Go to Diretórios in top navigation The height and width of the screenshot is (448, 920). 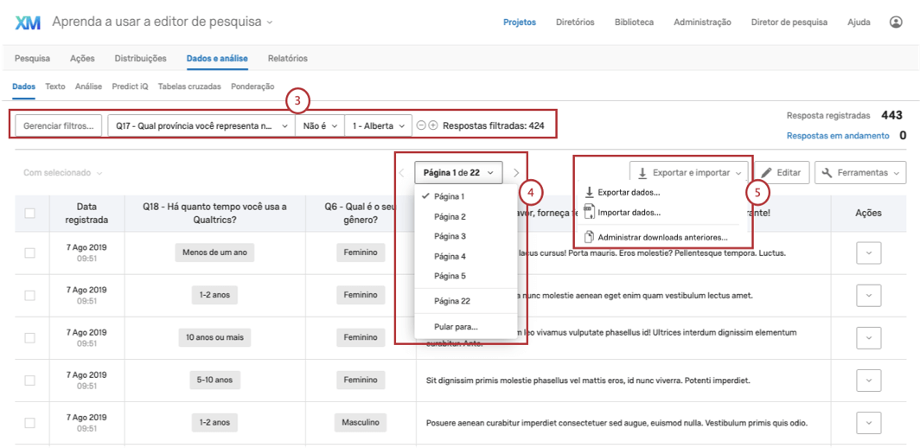point(576,22)
